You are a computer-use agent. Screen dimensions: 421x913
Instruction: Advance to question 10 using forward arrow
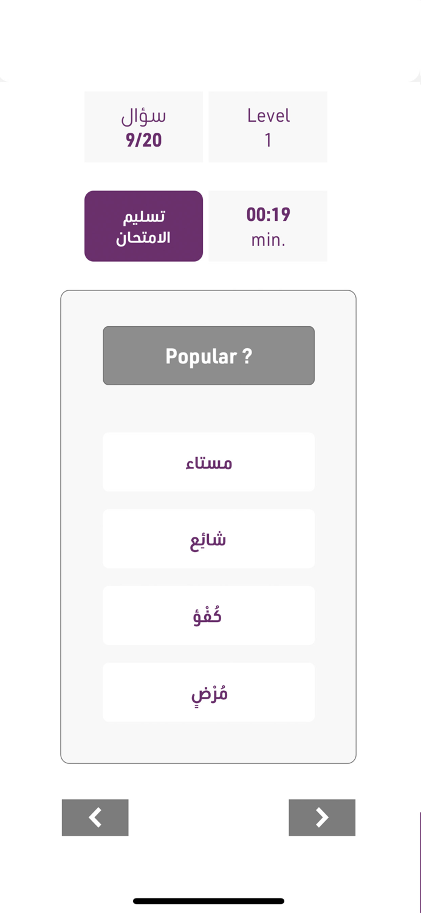coord(322,817)
